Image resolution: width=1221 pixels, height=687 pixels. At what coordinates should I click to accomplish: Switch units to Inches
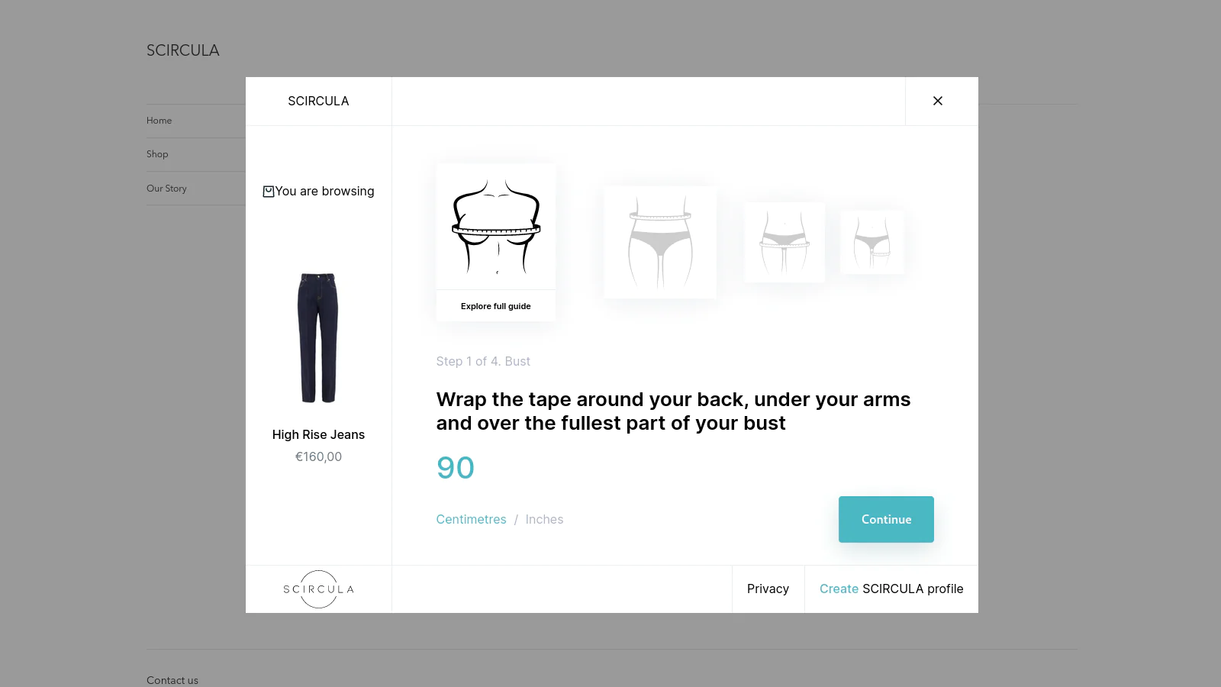(x=544, y=519)
